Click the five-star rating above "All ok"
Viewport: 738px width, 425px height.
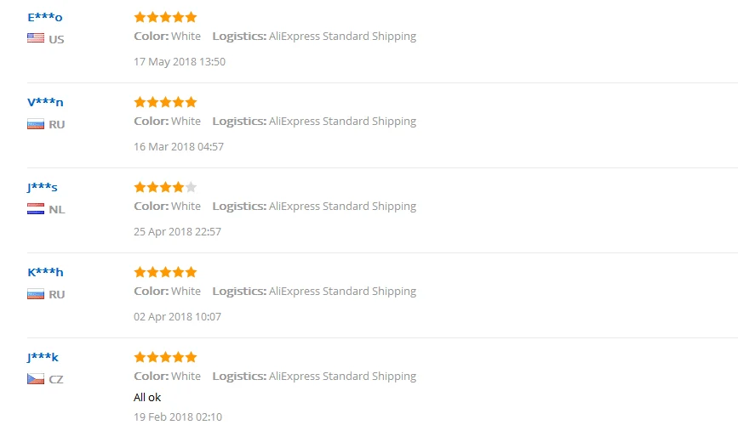click(165, 357)
